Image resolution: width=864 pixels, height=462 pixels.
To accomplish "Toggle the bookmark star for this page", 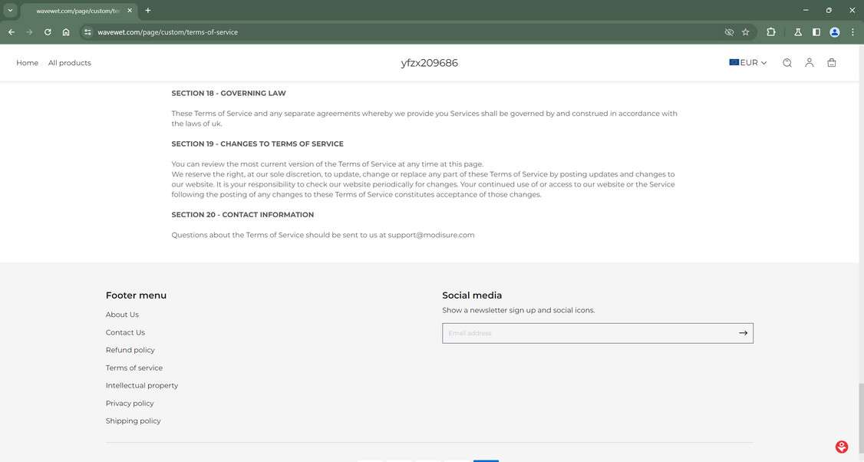I will point(745,32).
